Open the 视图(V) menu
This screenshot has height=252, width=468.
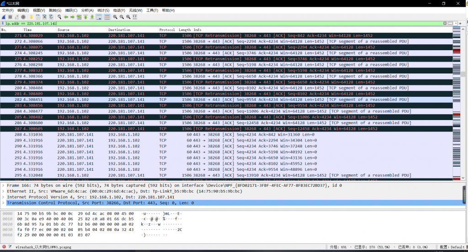click(39, 10)
